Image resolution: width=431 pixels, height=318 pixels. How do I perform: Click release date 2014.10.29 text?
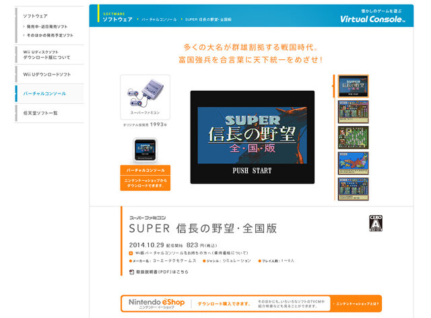tap(147, 245)
